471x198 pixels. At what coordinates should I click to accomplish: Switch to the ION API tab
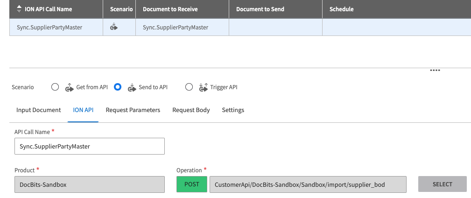[x=83, y=110]
